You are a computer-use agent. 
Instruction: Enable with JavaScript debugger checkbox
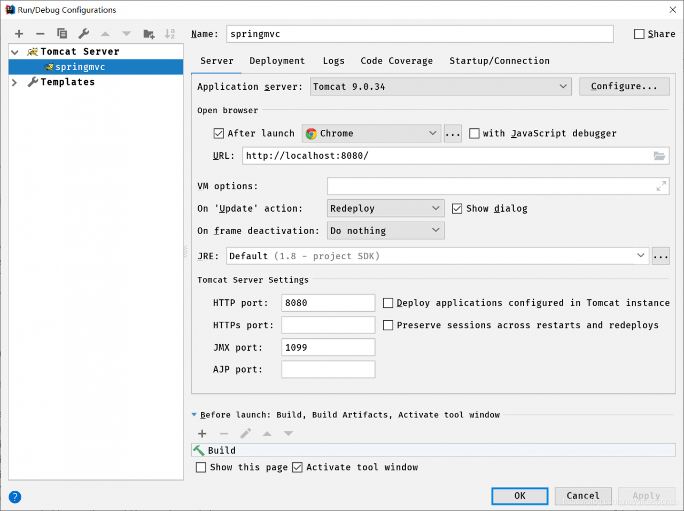tap(474, 134)
